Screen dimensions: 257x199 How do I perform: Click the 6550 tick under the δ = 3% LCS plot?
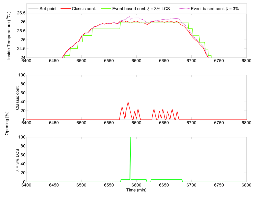(x=109, y=185)
